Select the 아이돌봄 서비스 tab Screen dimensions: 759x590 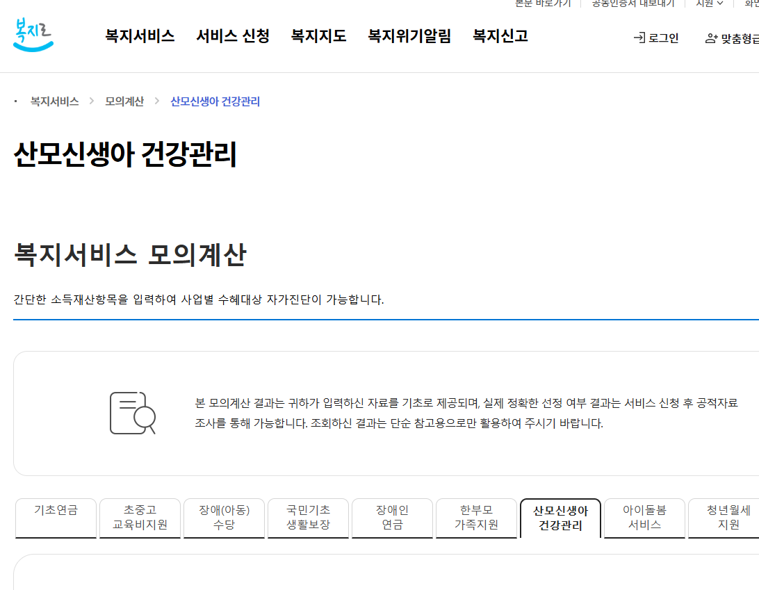pos(644,518)
